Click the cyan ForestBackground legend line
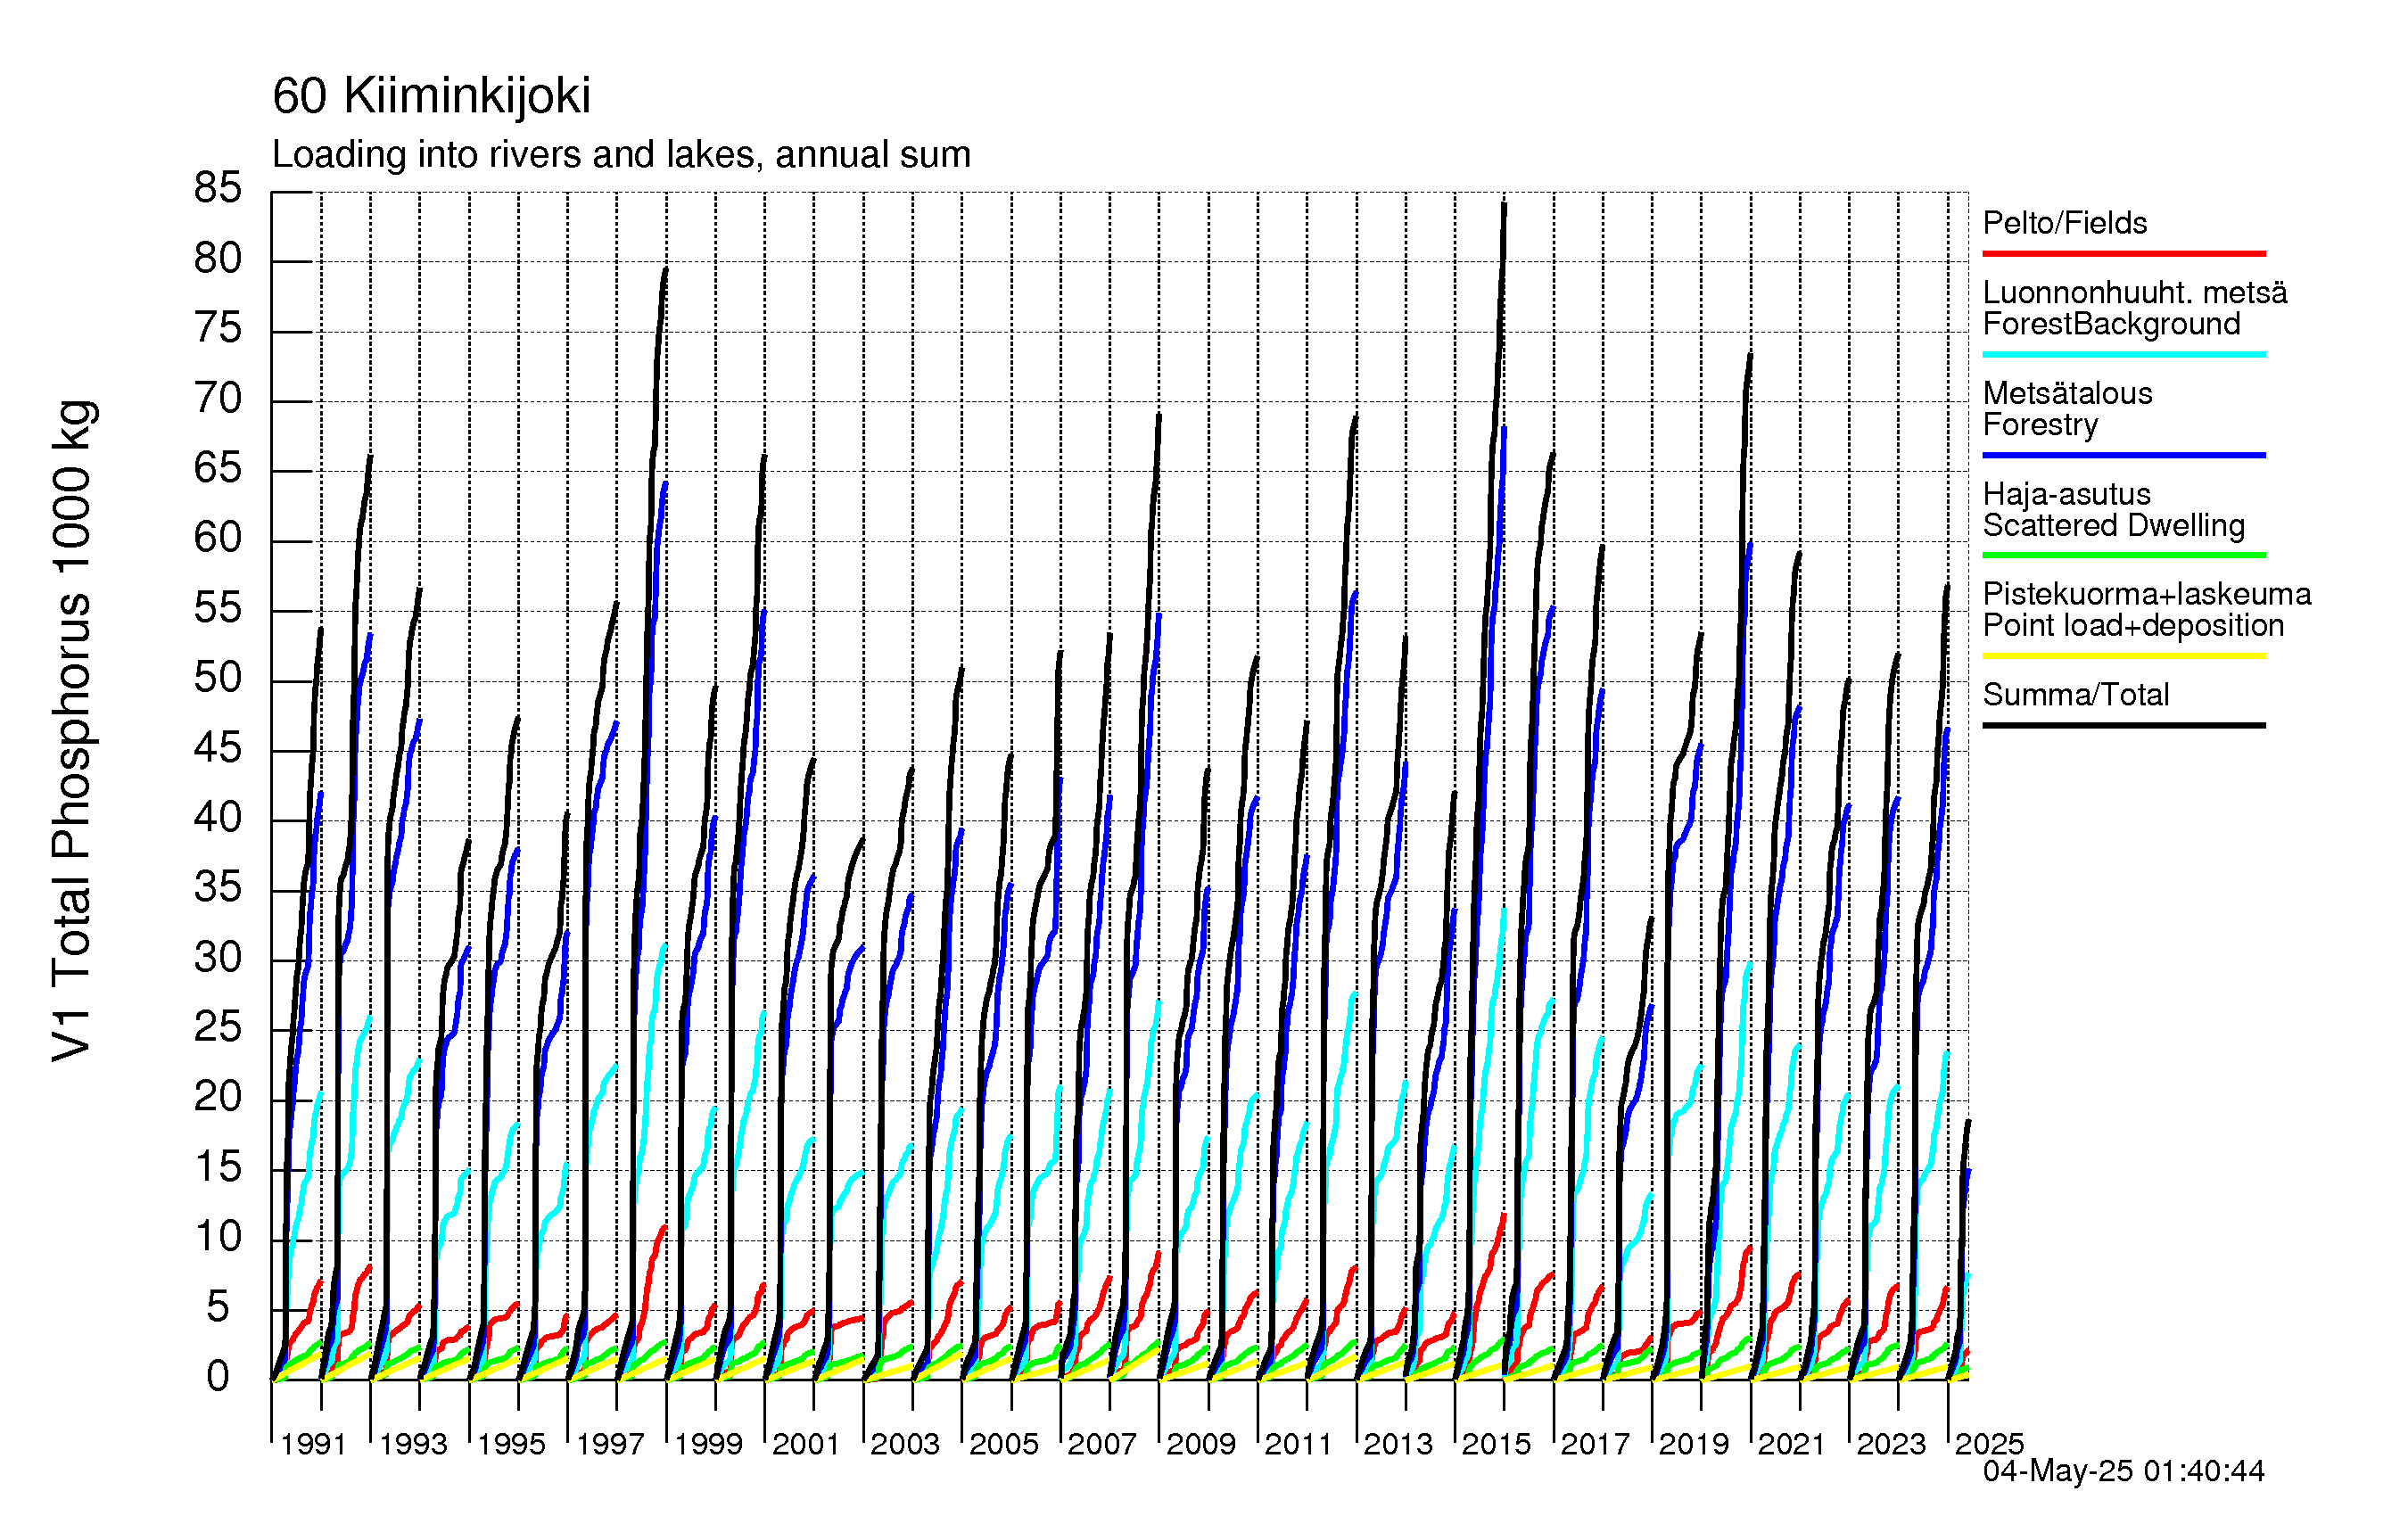 coord(2123,354)
